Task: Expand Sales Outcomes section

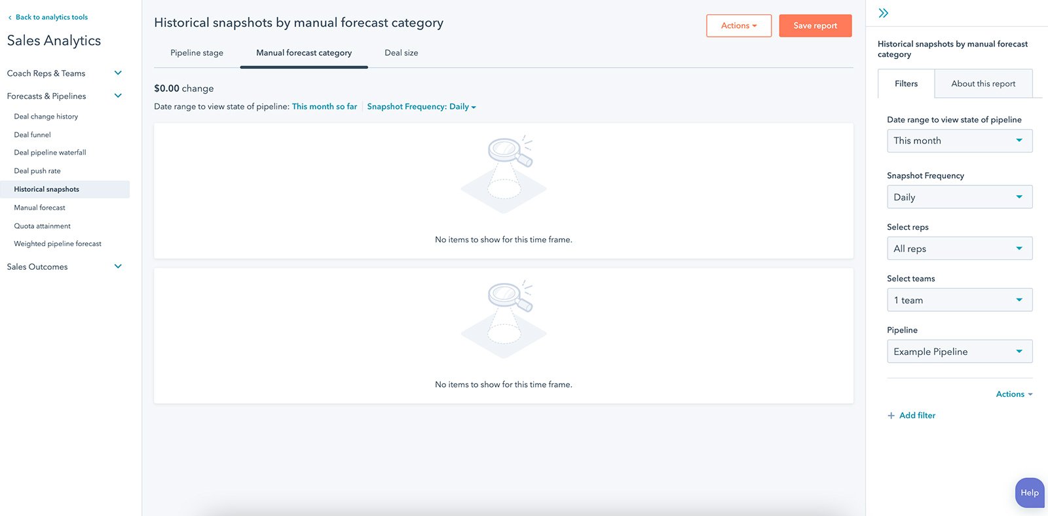Action: pos(119,267)
